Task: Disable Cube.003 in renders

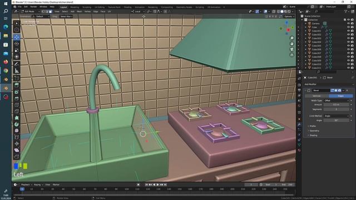Action: [352, 38]
